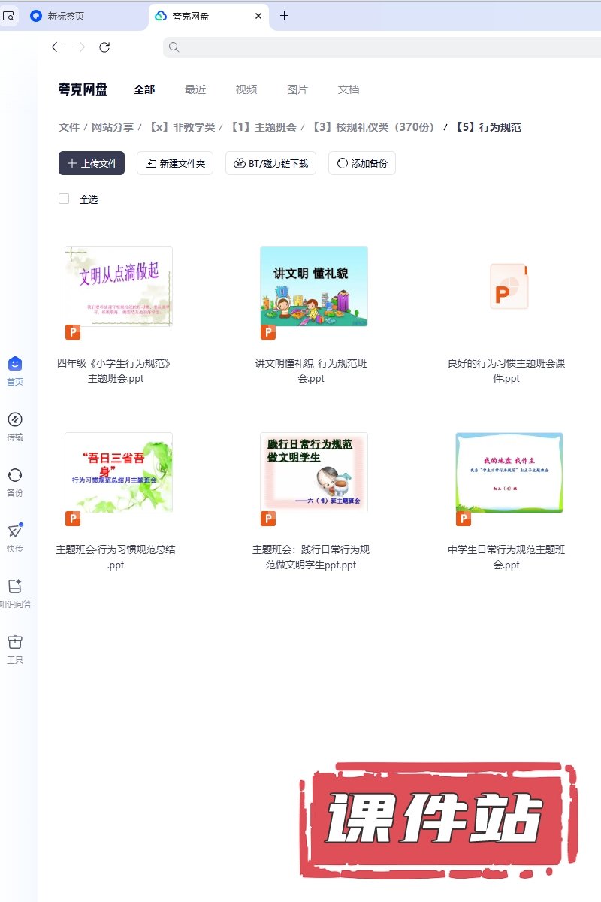Image resolution: width=601 pixels, height=902 pixels.
Task: Open the 快传 quick-send sidebar icon
Action: point(15,531)
